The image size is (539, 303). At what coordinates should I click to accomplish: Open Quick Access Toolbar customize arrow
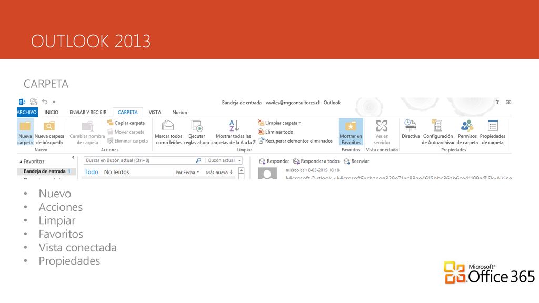click(54, 102)
